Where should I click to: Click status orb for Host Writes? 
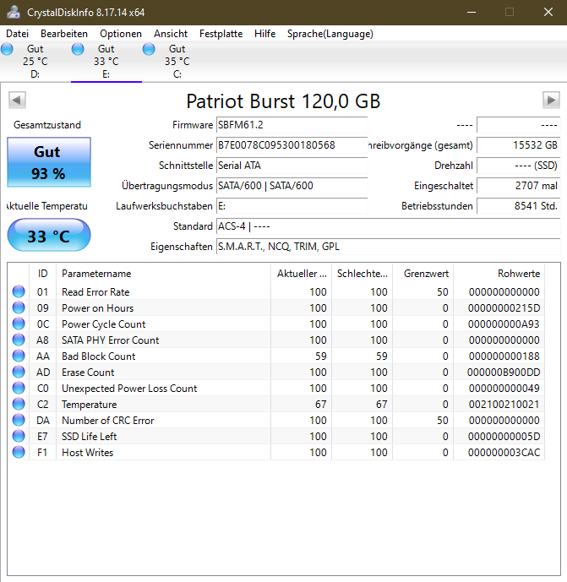19,452
